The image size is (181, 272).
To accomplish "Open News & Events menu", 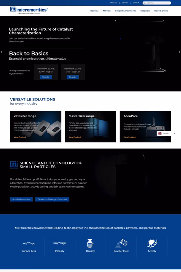I will (161, 11).
